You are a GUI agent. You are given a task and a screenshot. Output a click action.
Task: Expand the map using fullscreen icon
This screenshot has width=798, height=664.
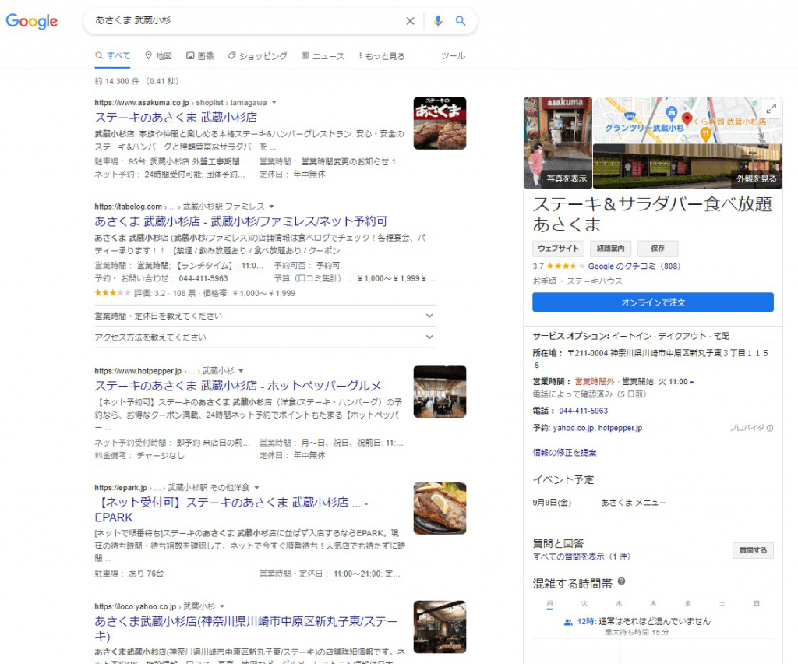(x=771, y=108)
